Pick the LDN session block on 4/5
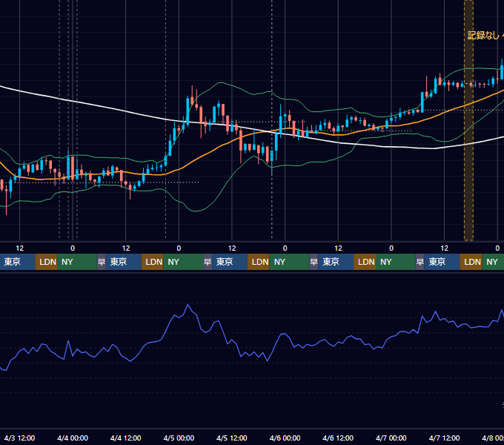Screen dimensions: 504x445 [x=259, y=262]
